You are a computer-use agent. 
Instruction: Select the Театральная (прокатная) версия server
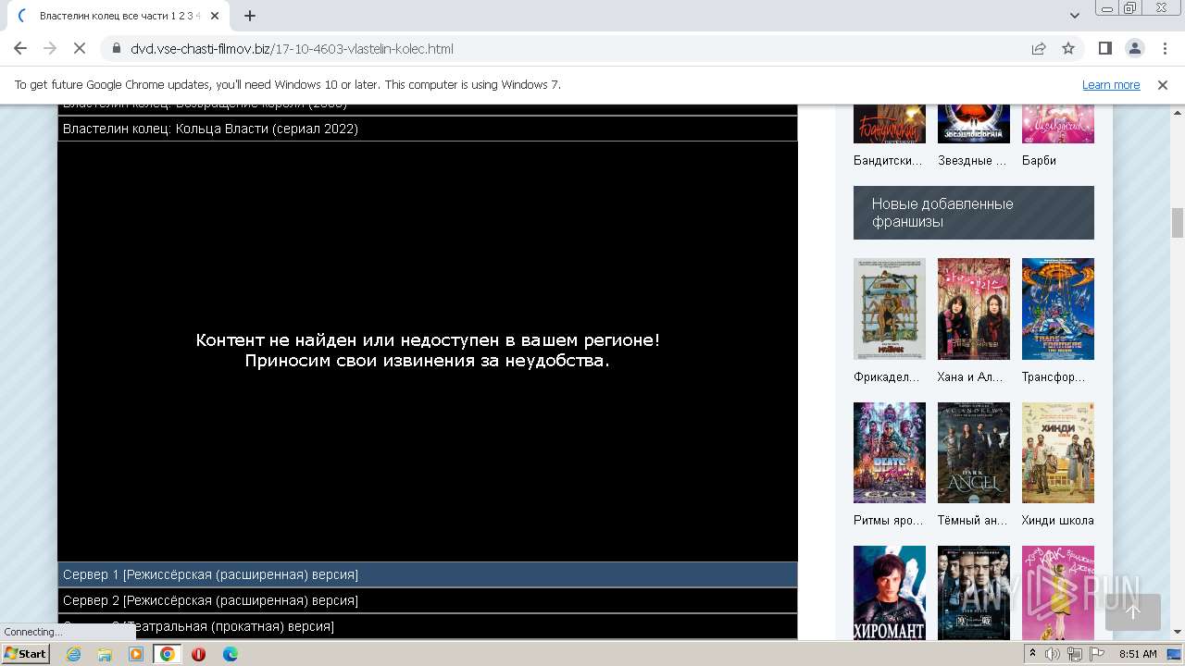coord(428,626)
